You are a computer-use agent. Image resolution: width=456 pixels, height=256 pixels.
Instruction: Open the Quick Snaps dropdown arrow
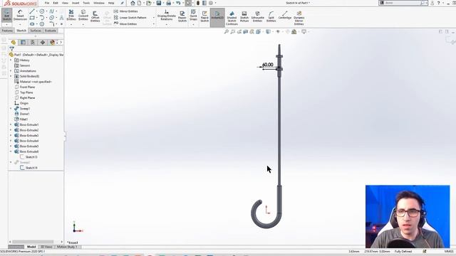(193, 24)
